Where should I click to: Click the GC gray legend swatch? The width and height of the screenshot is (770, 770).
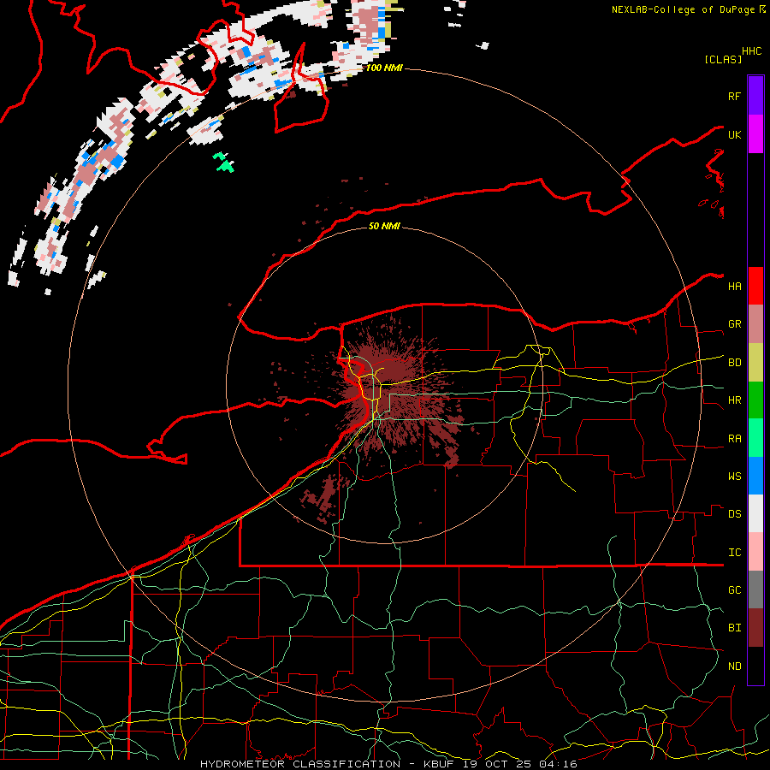point(755,589)
